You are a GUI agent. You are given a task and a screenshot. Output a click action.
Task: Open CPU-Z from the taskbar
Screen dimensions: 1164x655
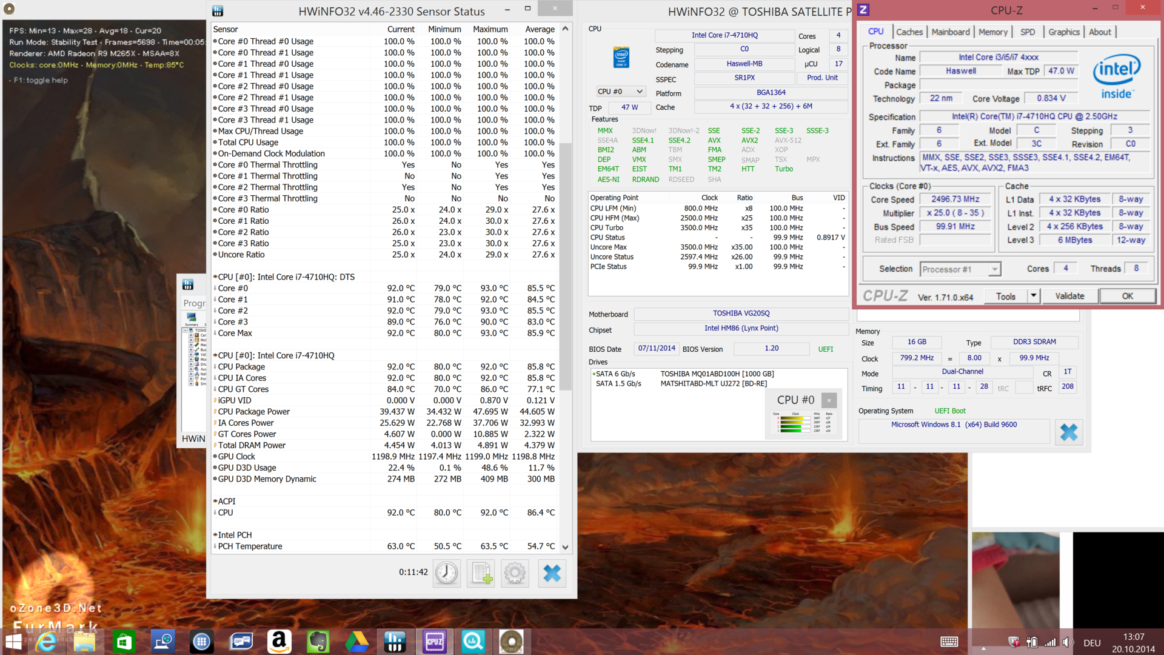coord(435,642)
